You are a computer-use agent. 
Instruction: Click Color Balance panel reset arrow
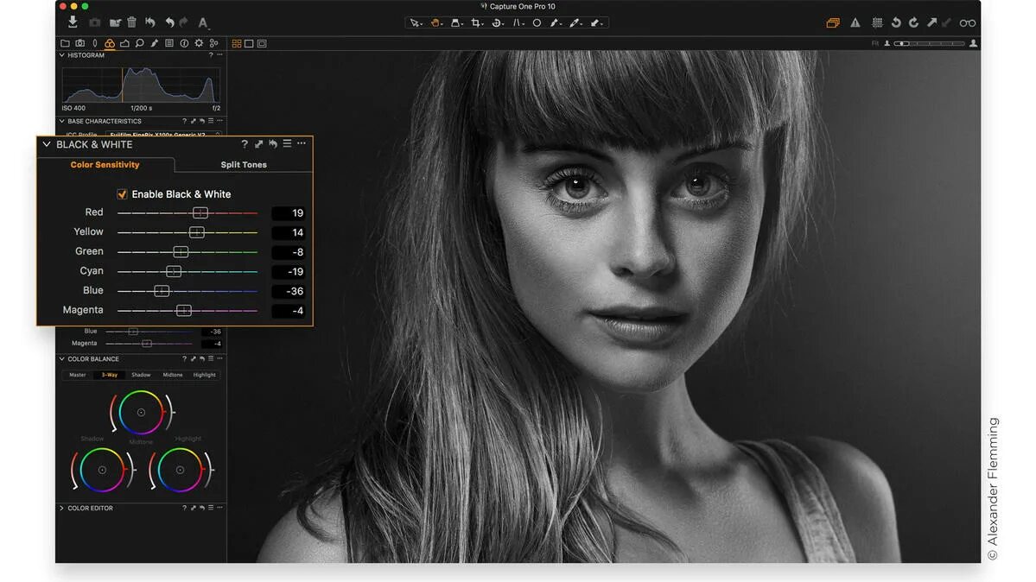(x=202, y=358)
